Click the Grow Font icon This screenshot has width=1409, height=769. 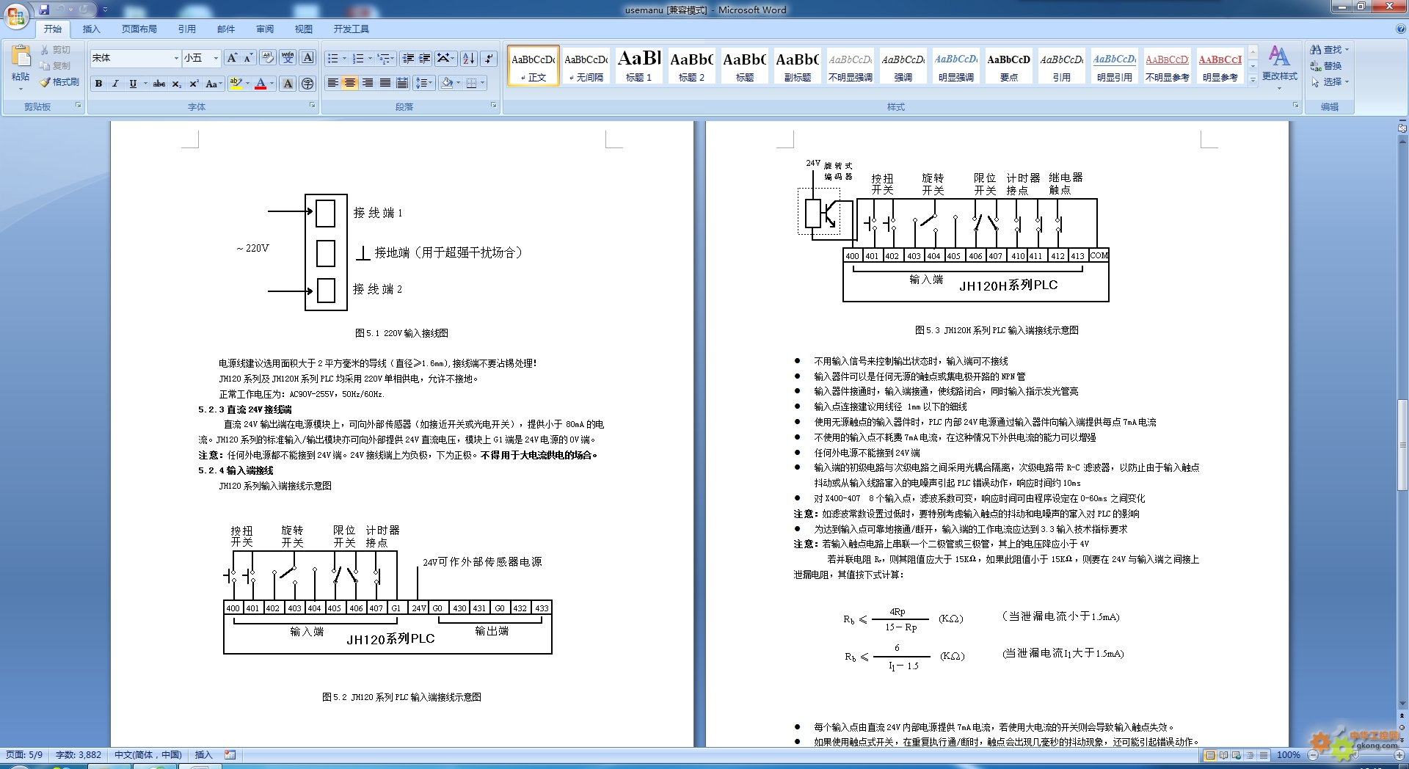tap(232, 58)
